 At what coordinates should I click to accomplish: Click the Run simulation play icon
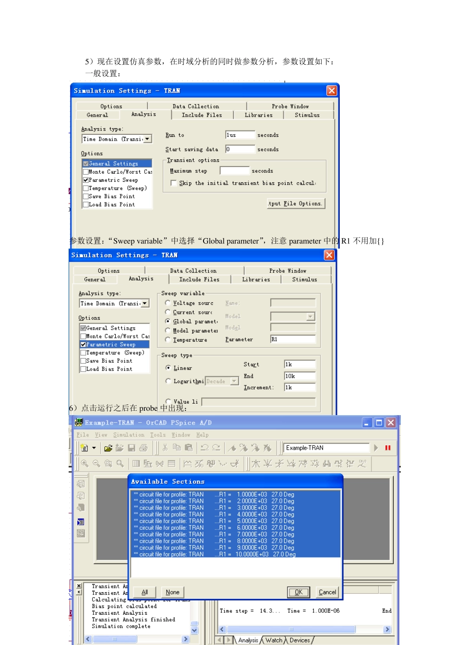[376, 448]
